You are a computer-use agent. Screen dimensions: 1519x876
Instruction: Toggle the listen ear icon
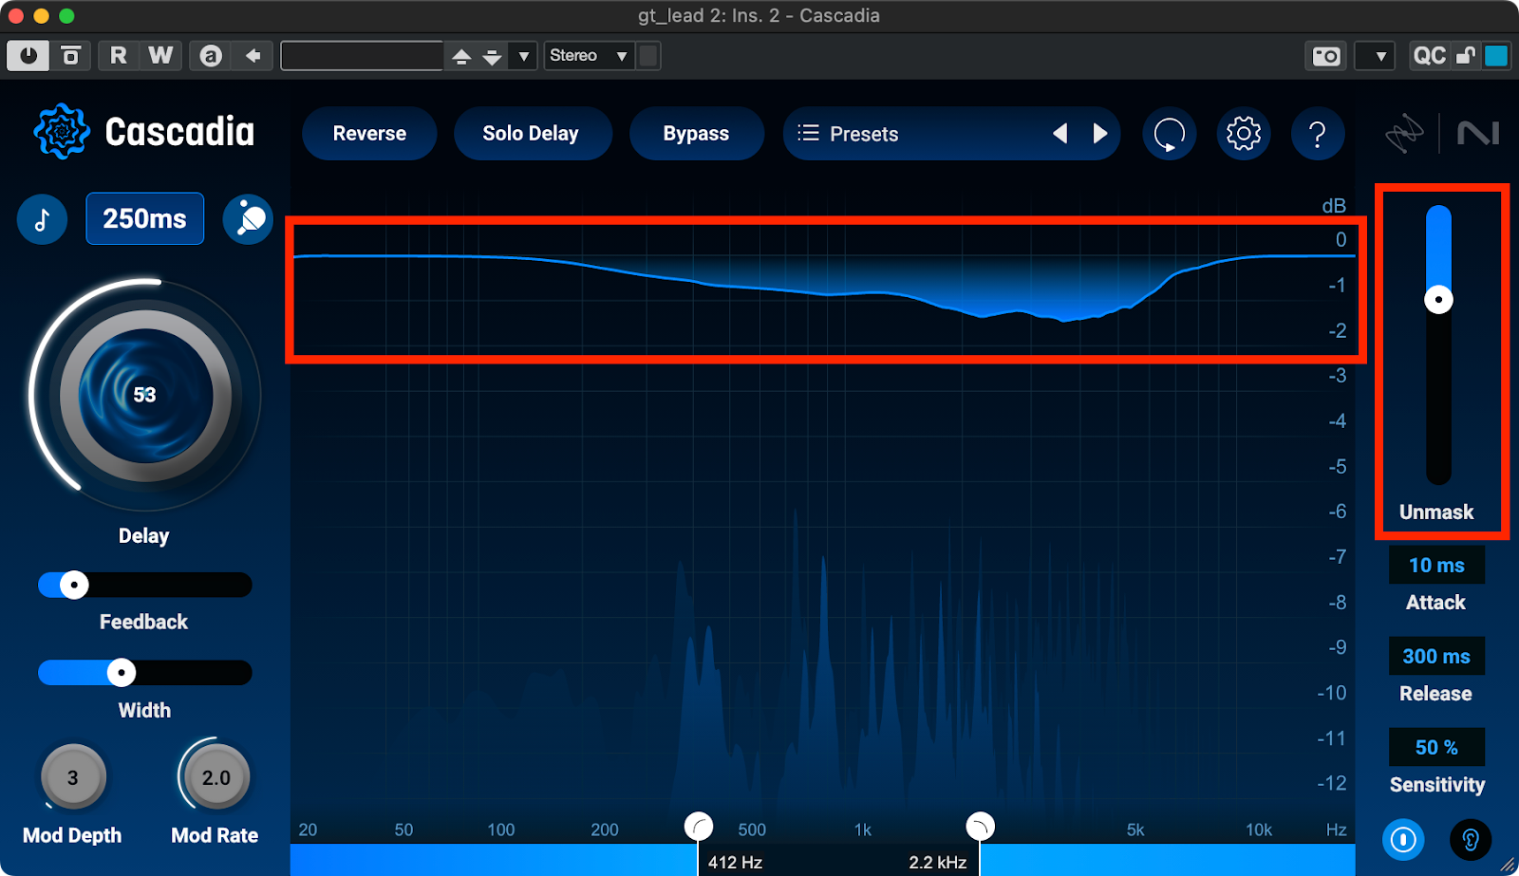[1471, 840]
